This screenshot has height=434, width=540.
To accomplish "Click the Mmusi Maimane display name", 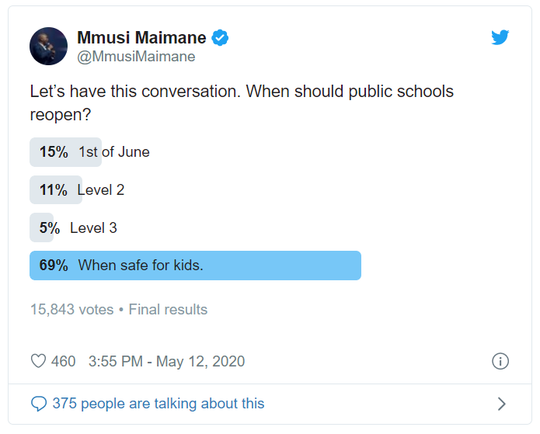I will tap(141, 37).
